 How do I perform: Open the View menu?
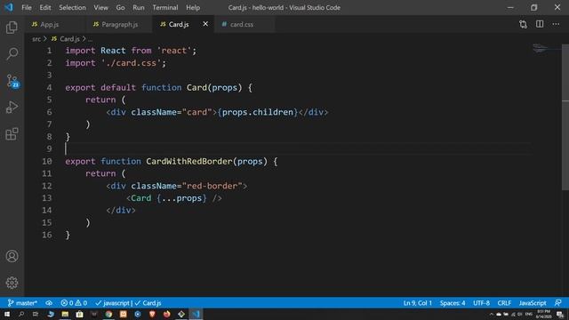click(100, 8)
